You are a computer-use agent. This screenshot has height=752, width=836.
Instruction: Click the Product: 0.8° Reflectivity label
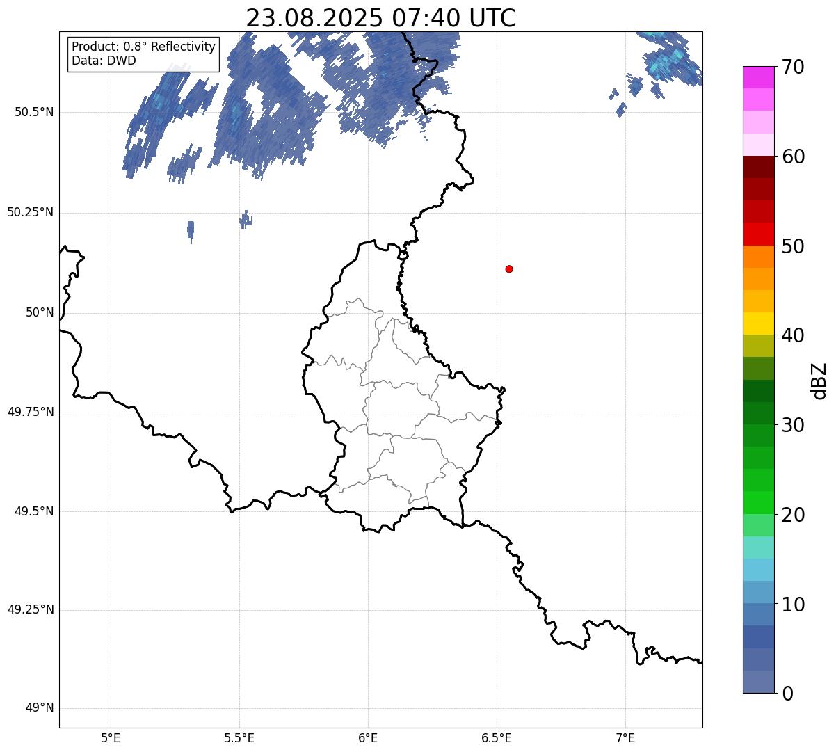pos(144,47)
